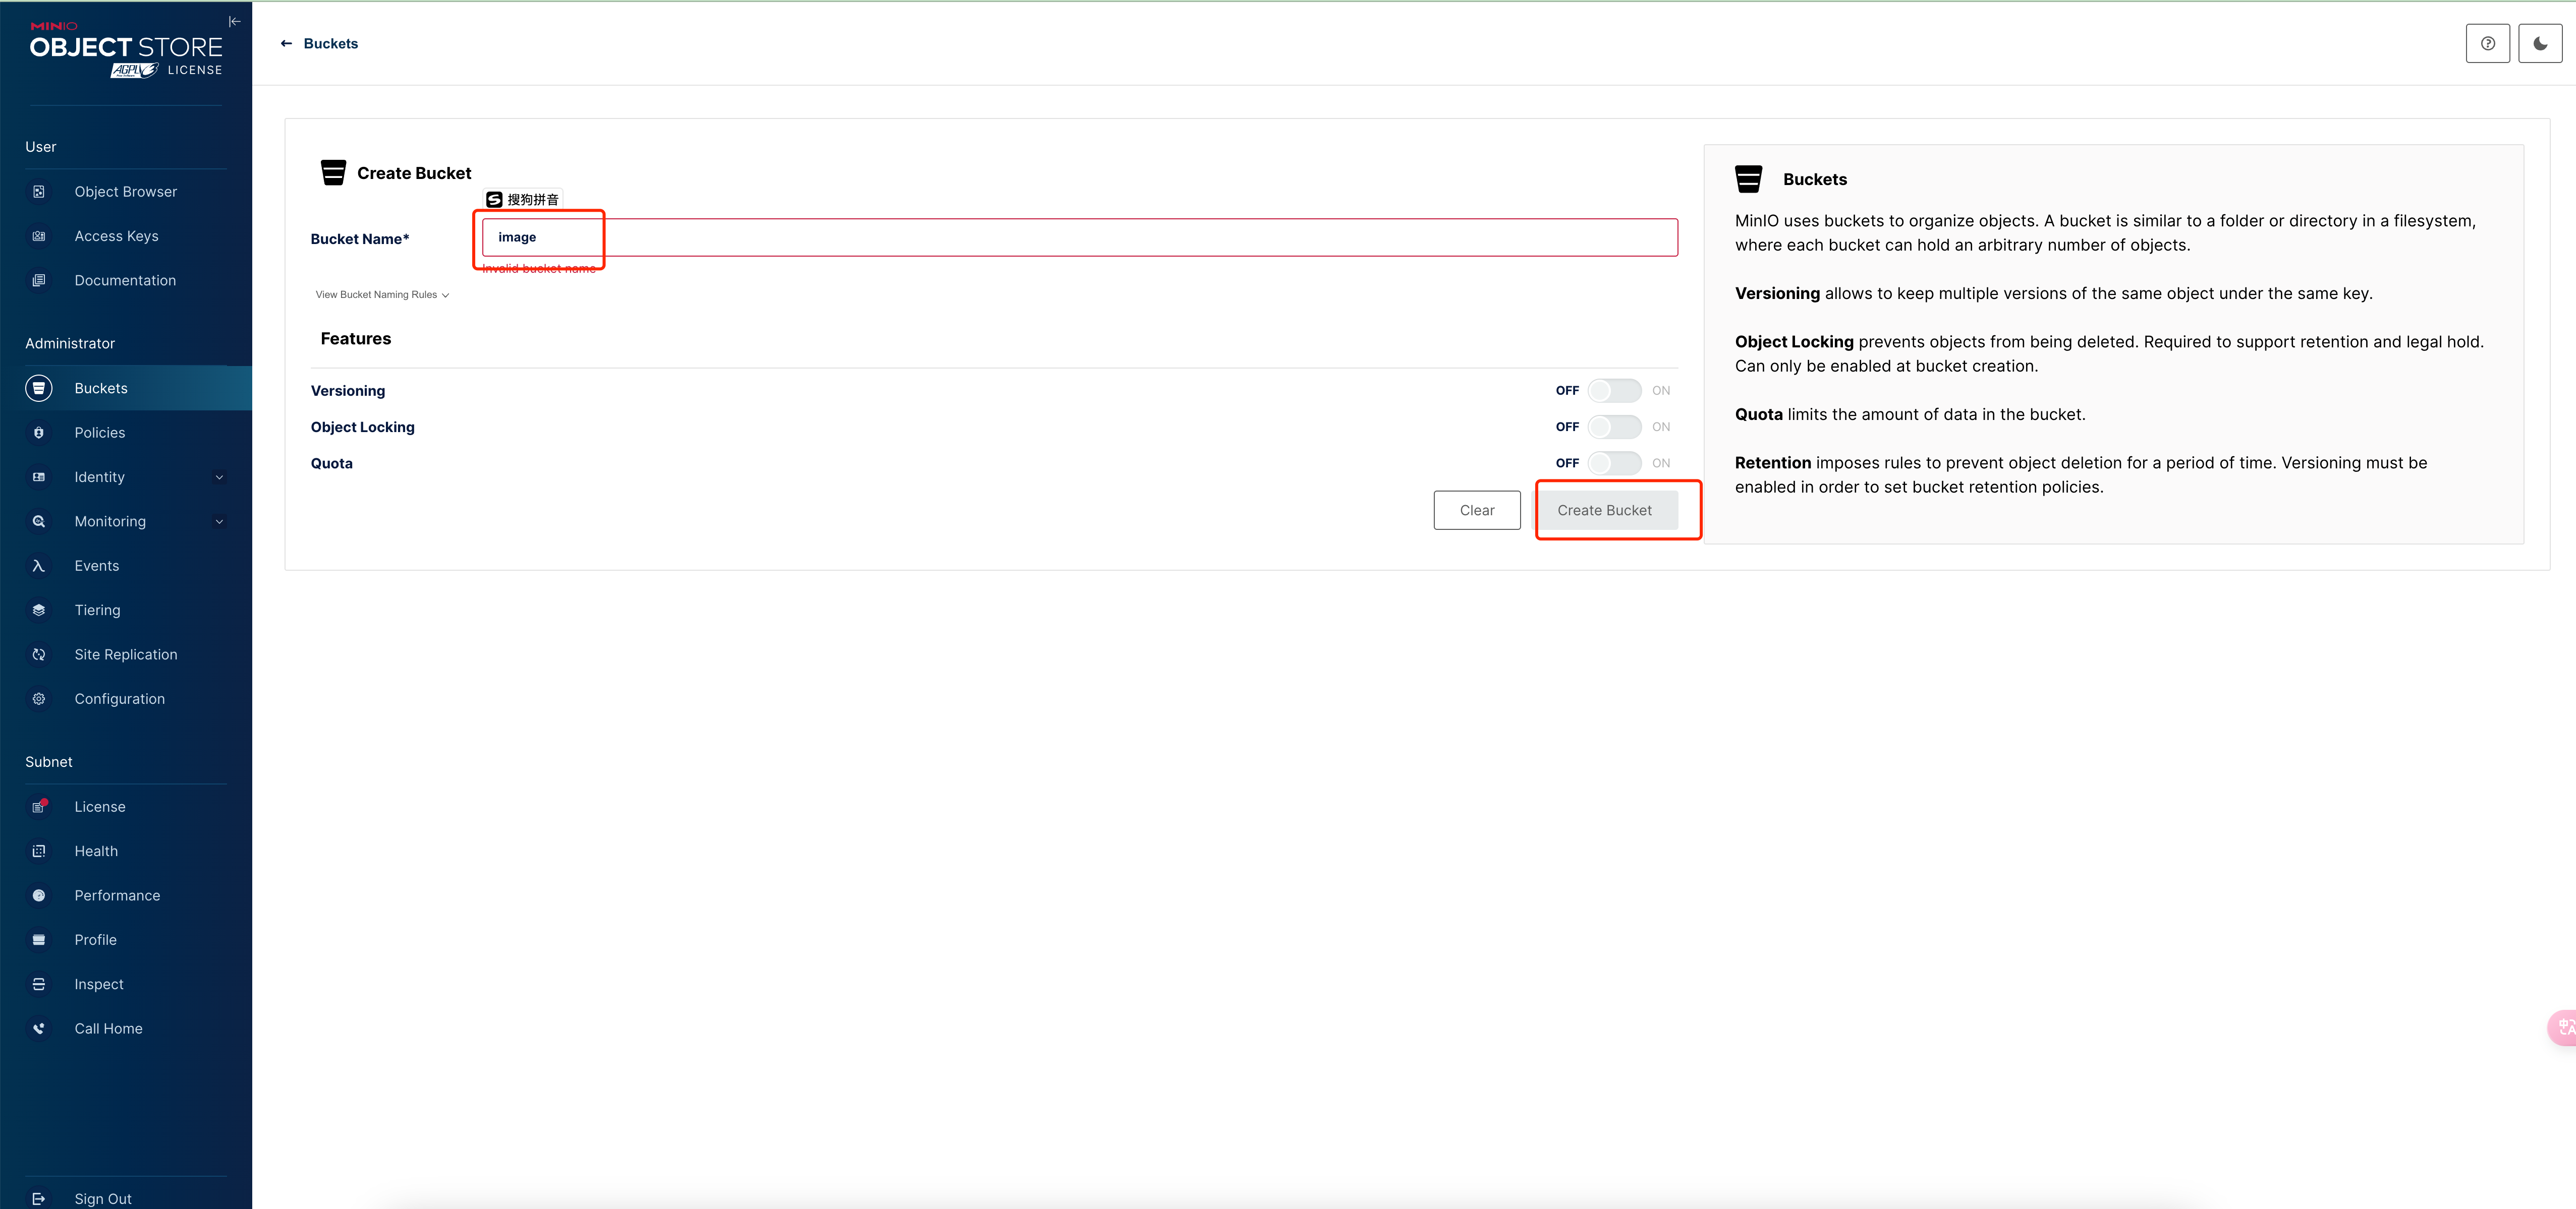Turn on the Quota toggle
Image resolution: width=2576 pixels, height=1209 pixels.
pos(1614,463)
